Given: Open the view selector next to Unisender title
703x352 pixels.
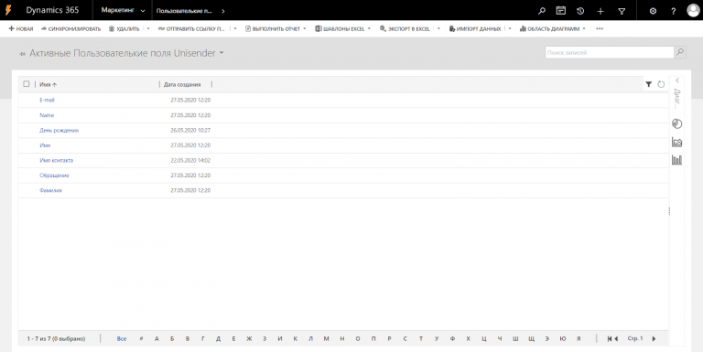Looking at the screenshot, I should [x=221, y=53].
